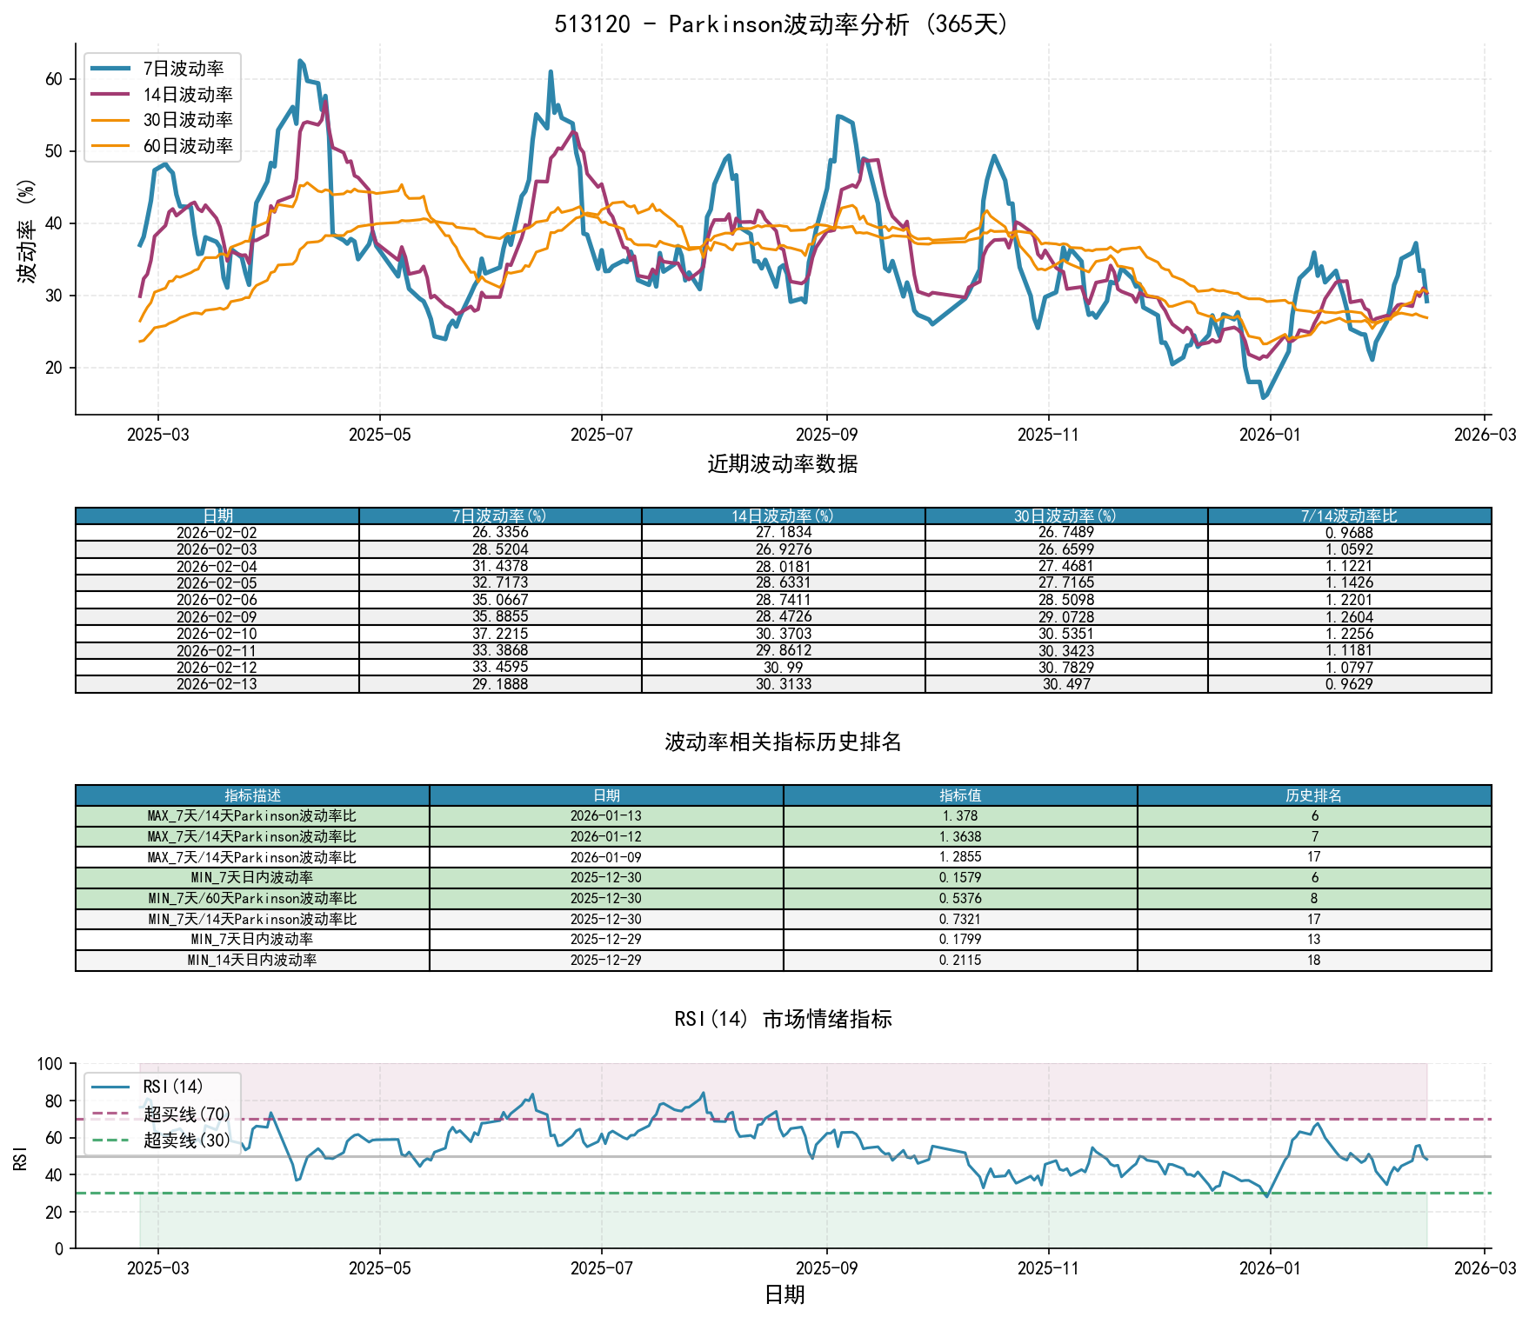Screen dimensions: 1529x1317
Task: Select the 2026-02-10 row date cell
Action: tap(217, 634)
